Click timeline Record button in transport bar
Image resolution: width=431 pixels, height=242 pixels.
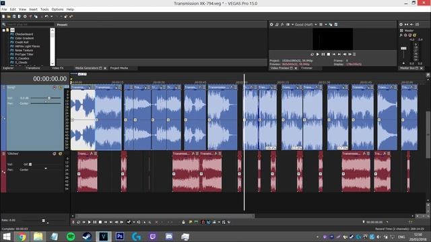point(73,223)
